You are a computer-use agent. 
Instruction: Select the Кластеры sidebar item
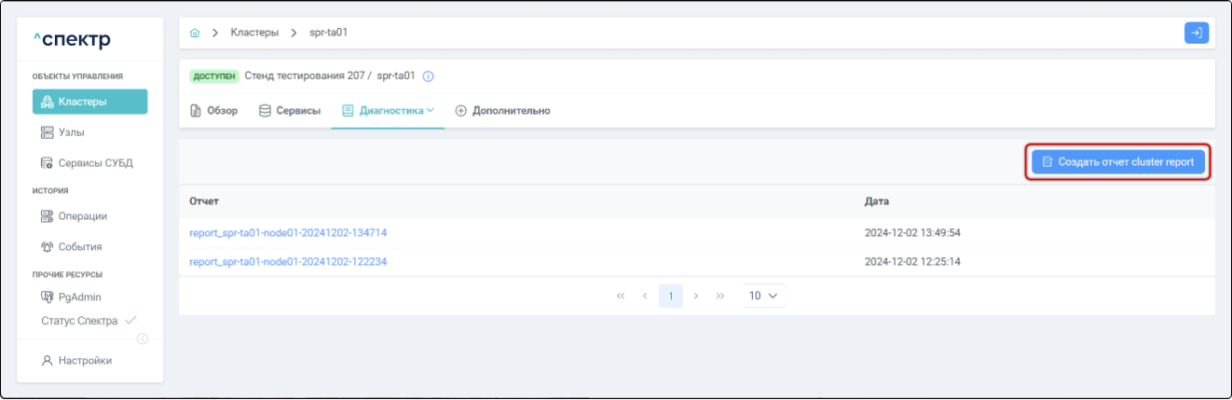point(89,102)
